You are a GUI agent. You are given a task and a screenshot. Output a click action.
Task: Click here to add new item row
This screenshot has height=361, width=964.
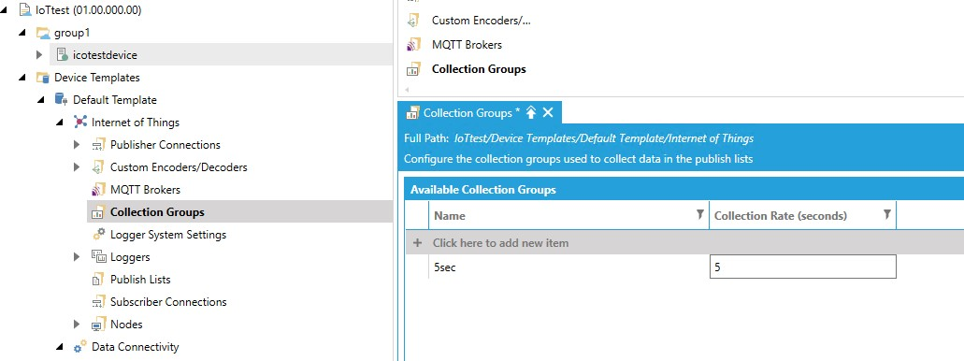[684, 243]
